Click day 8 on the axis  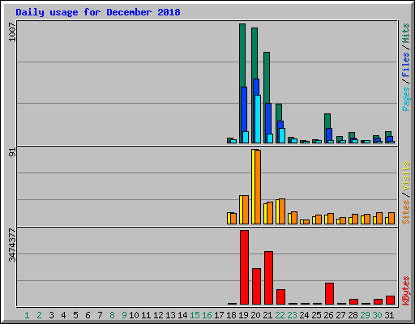[x=112, y=315]
